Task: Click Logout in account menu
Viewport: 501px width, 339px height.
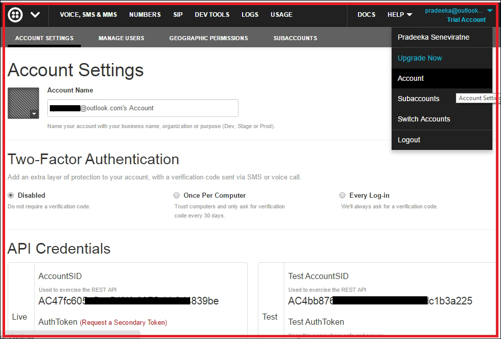Action: [442, 140]
